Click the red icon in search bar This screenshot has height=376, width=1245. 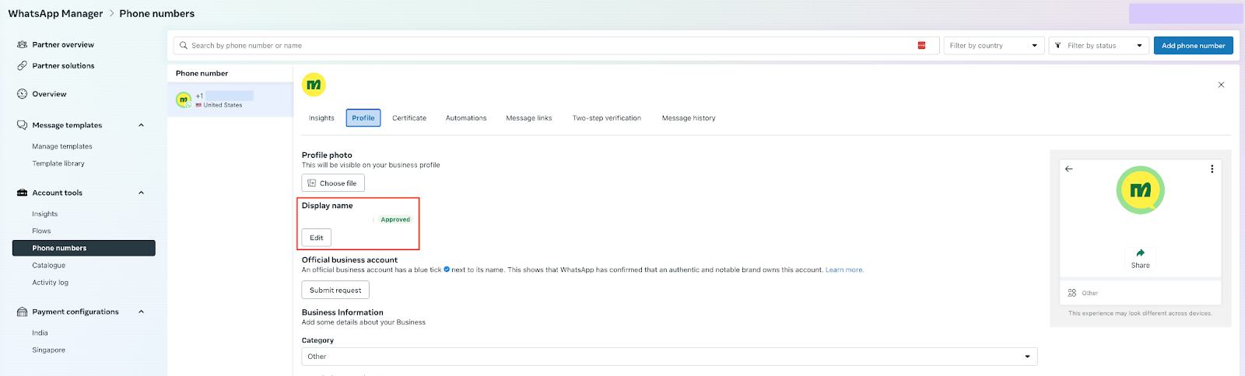click(x=921, y=46)
